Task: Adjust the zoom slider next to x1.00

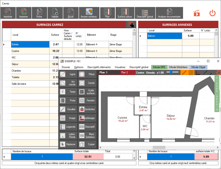Action: (169, 72)
